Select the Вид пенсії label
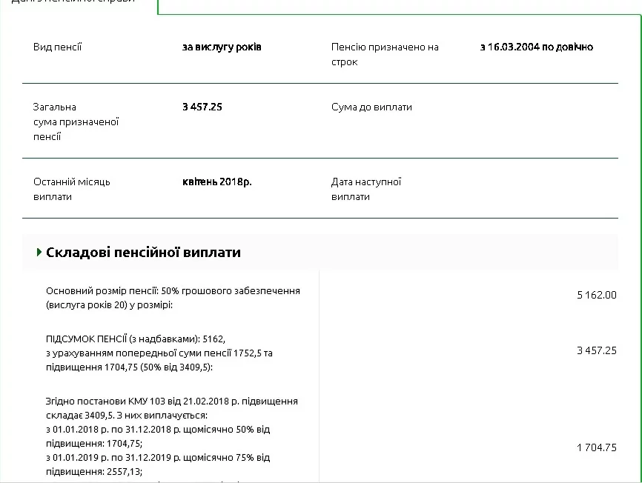 click(x=57, y=47)
